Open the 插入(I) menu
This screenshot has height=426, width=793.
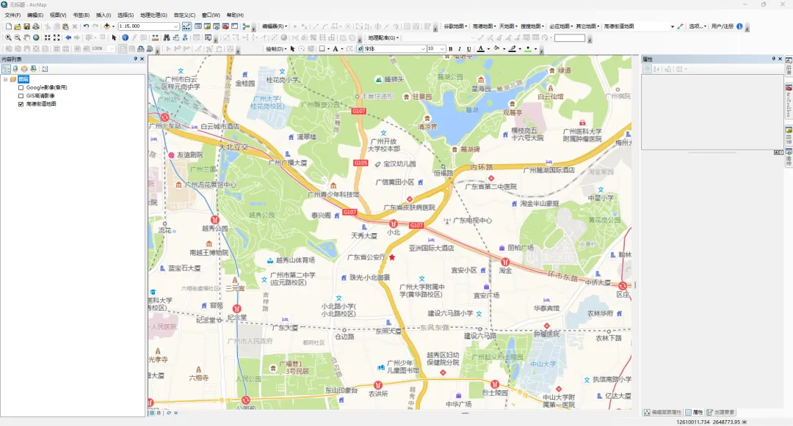click(x=104, y=15)
